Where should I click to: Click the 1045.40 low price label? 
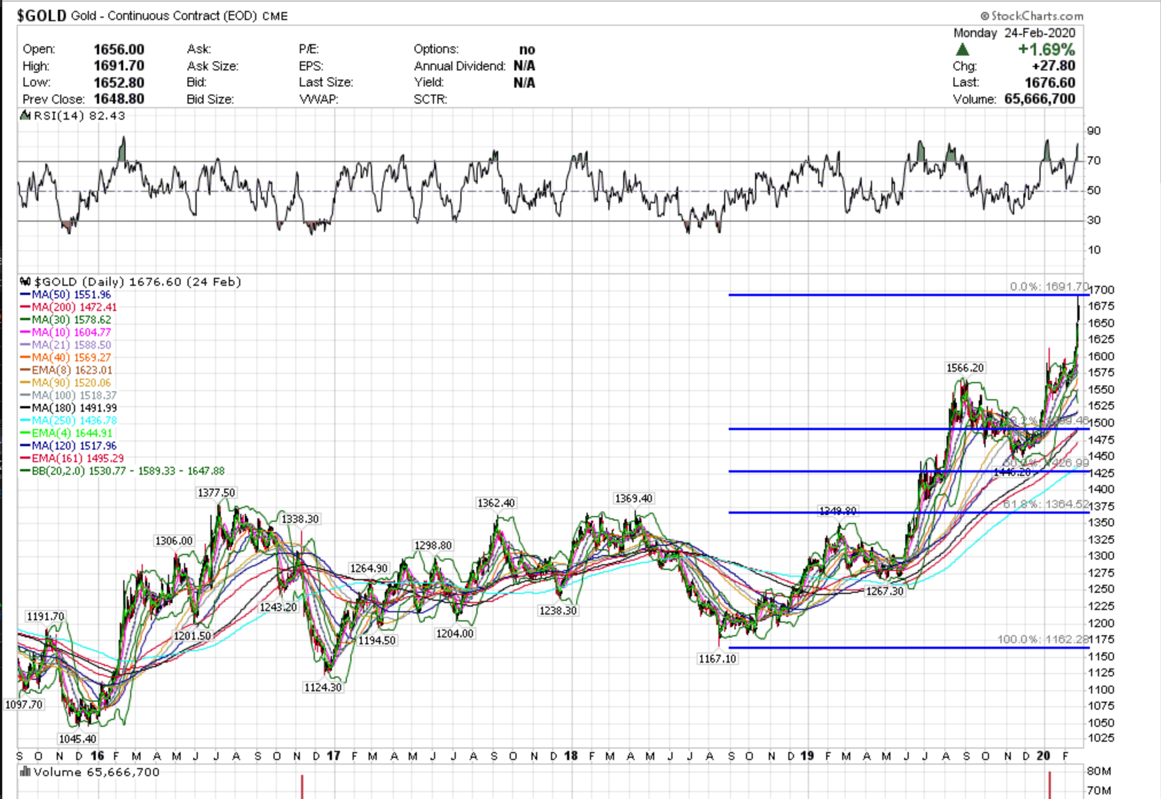[x=77, y=739]
